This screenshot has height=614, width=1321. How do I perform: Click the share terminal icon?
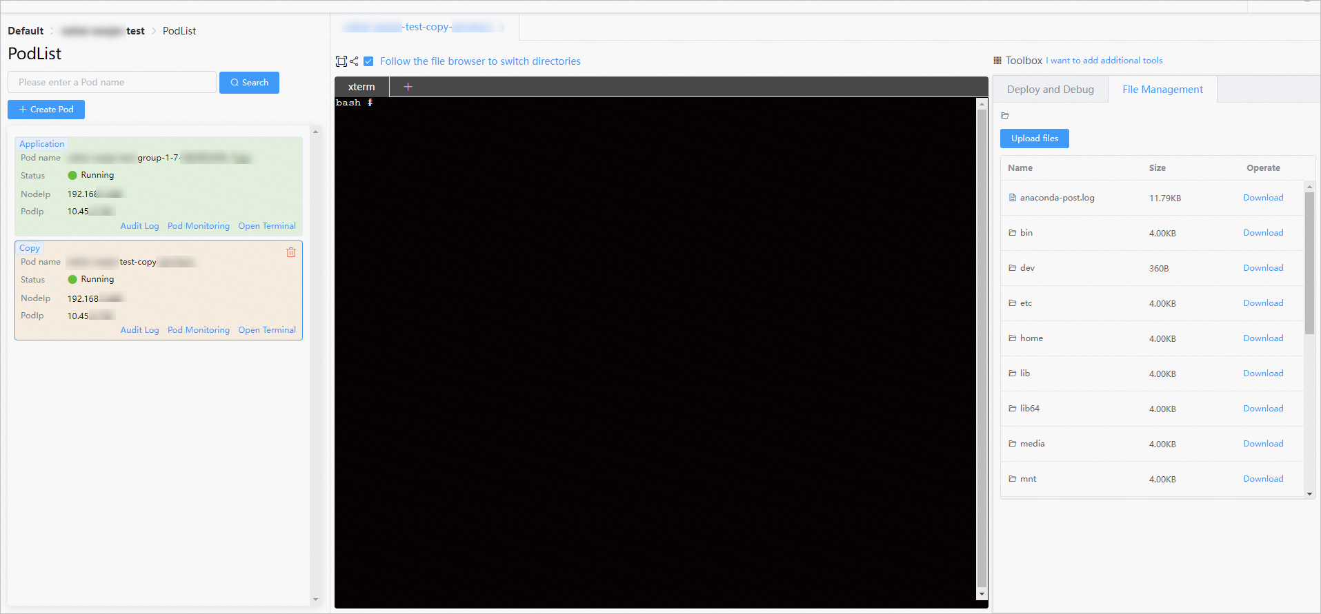pos(354,61)
